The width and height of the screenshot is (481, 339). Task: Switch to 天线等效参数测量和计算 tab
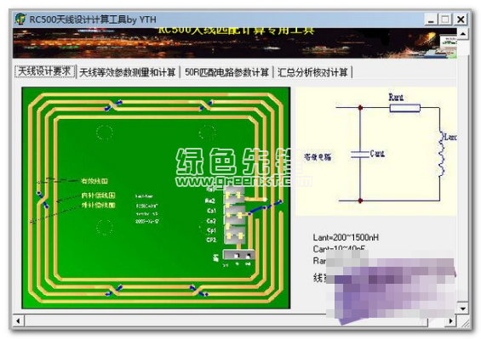coord(128,72)
